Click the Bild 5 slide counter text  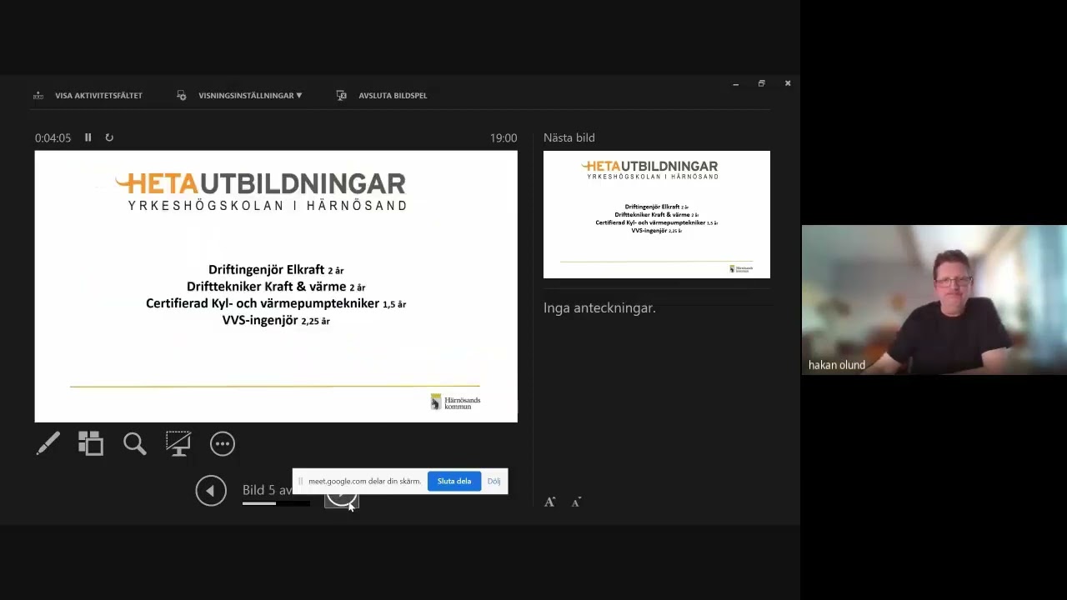(x=267, y=490)
